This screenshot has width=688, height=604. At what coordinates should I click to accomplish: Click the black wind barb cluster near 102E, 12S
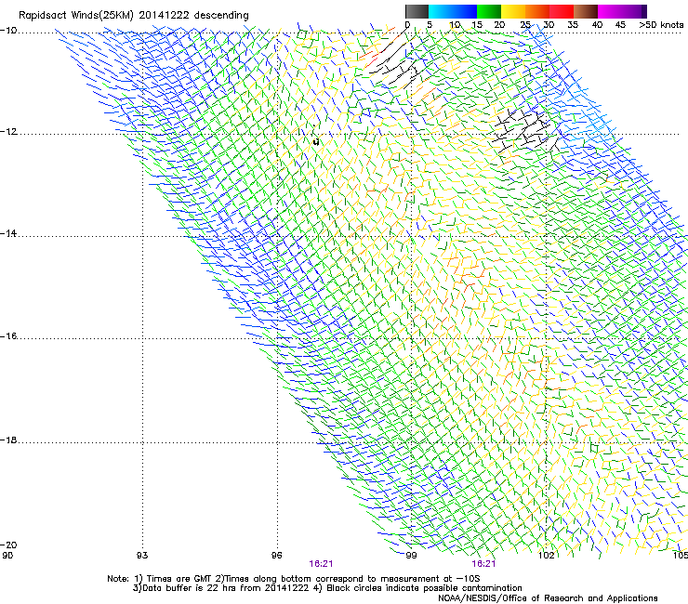(526, 130)
